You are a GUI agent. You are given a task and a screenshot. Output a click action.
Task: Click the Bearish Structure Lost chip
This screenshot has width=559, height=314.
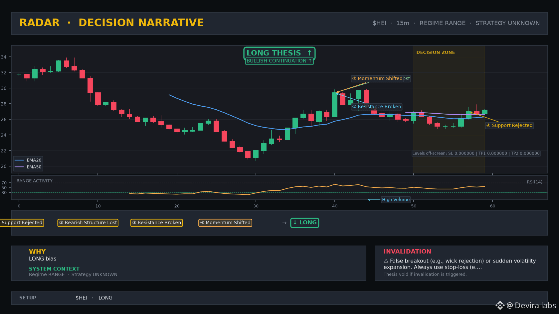coord(88,223)
